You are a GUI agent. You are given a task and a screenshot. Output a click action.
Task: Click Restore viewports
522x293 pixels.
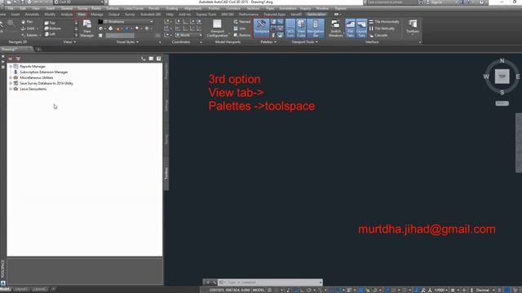242,35
